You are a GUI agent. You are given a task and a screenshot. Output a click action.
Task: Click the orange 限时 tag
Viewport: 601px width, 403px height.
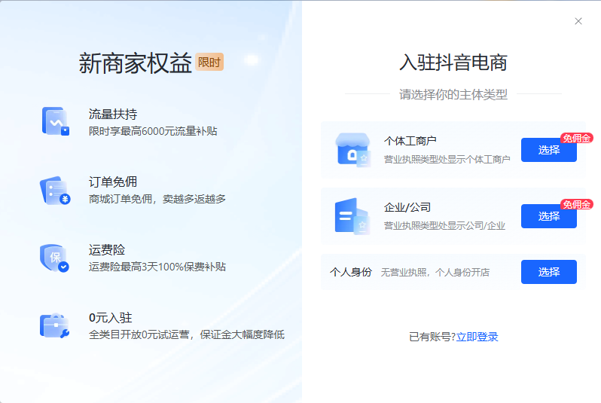tap(209, 62)
